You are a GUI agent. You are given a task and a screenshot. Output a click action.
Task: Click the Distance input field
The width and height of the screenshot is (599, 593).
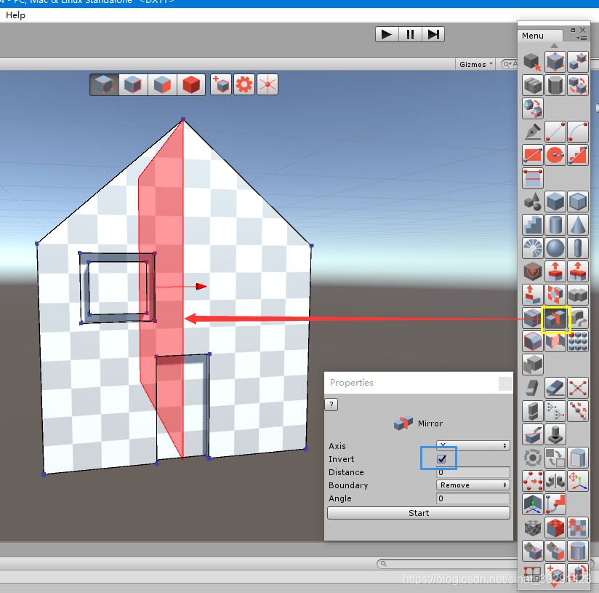coord(473,472)
